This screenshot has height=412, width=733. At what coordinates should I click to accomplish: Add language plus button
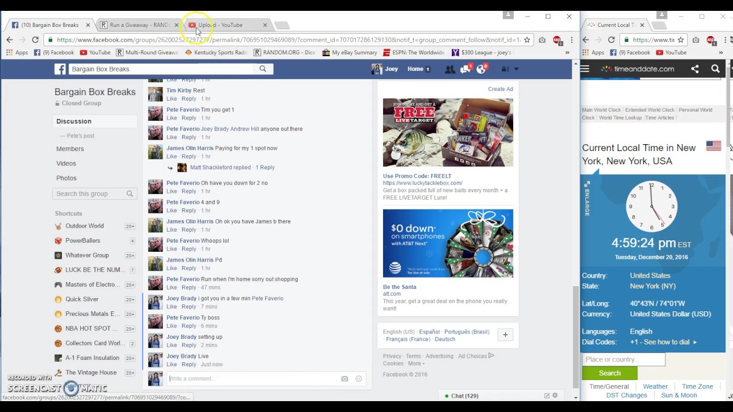click(x=505, y=335)
